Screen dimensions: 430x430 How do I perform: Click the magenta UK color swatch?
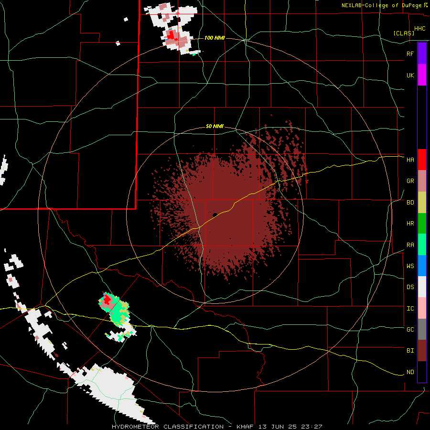(x=422, y=75)
